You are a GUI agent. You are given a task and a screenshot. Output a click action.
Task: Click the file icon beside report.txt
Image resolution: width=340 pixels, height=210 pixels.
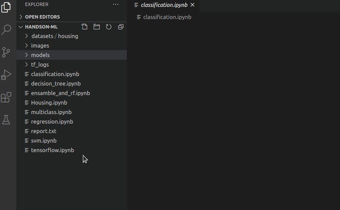click(27, 131)
